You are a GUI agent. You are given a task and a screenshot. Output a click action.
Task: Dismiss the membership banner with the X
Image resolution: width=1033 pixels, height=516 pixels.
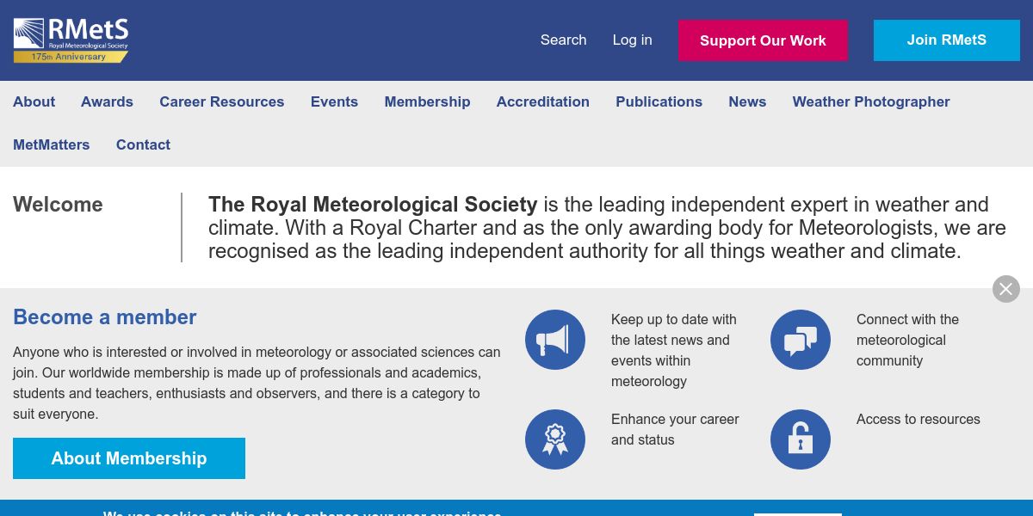[x=1005, y=289]
